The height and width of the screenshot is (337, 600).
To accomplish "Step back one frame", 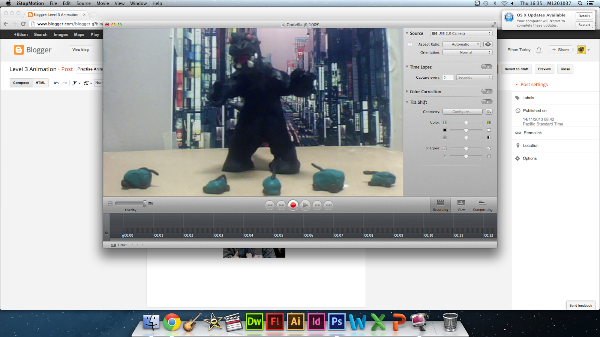I will [x=281, y=205].
